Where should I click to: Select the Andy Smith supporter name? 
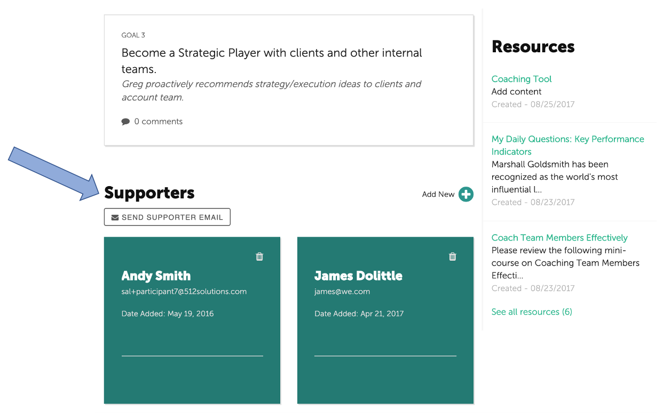(x=156, y=276)
